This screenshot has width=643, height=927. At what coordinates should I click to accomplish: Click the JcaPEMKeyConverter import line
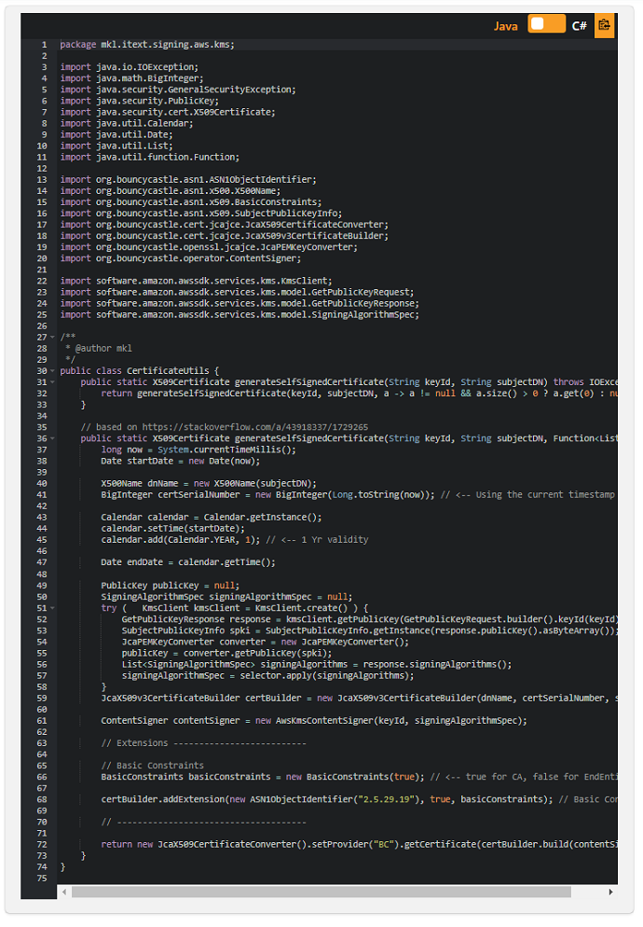tap(209, 246)
